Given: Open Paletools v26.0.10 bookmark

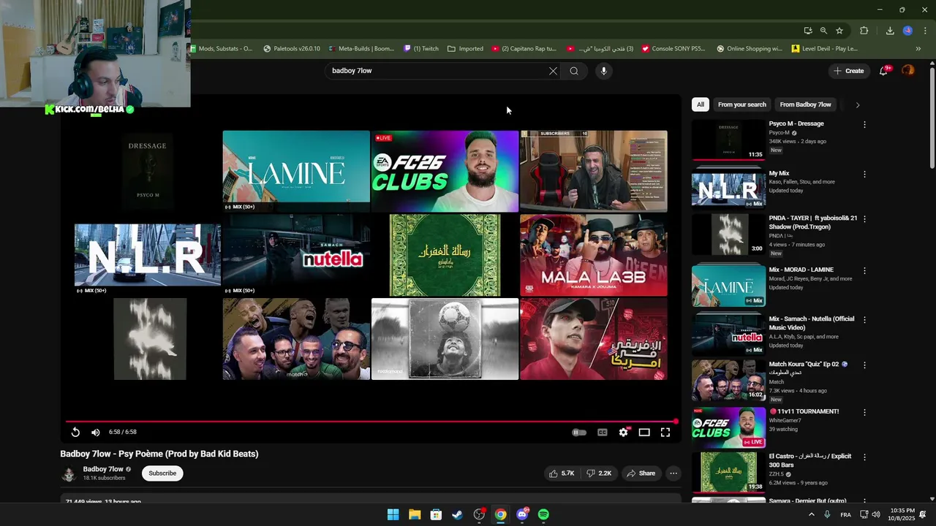Looking at the screenshot, I should click(291, 49).
